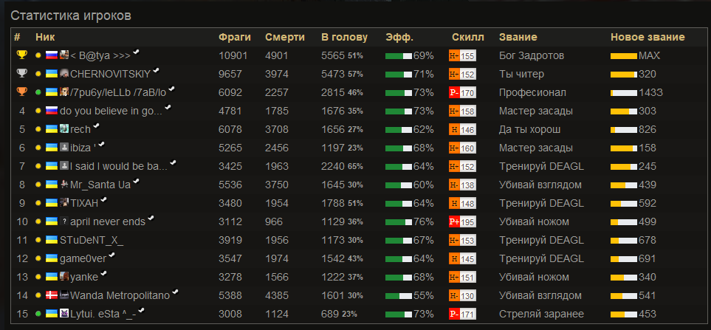
Task: Open player profile Mr_Santa Ua
Action: (100, 185)
